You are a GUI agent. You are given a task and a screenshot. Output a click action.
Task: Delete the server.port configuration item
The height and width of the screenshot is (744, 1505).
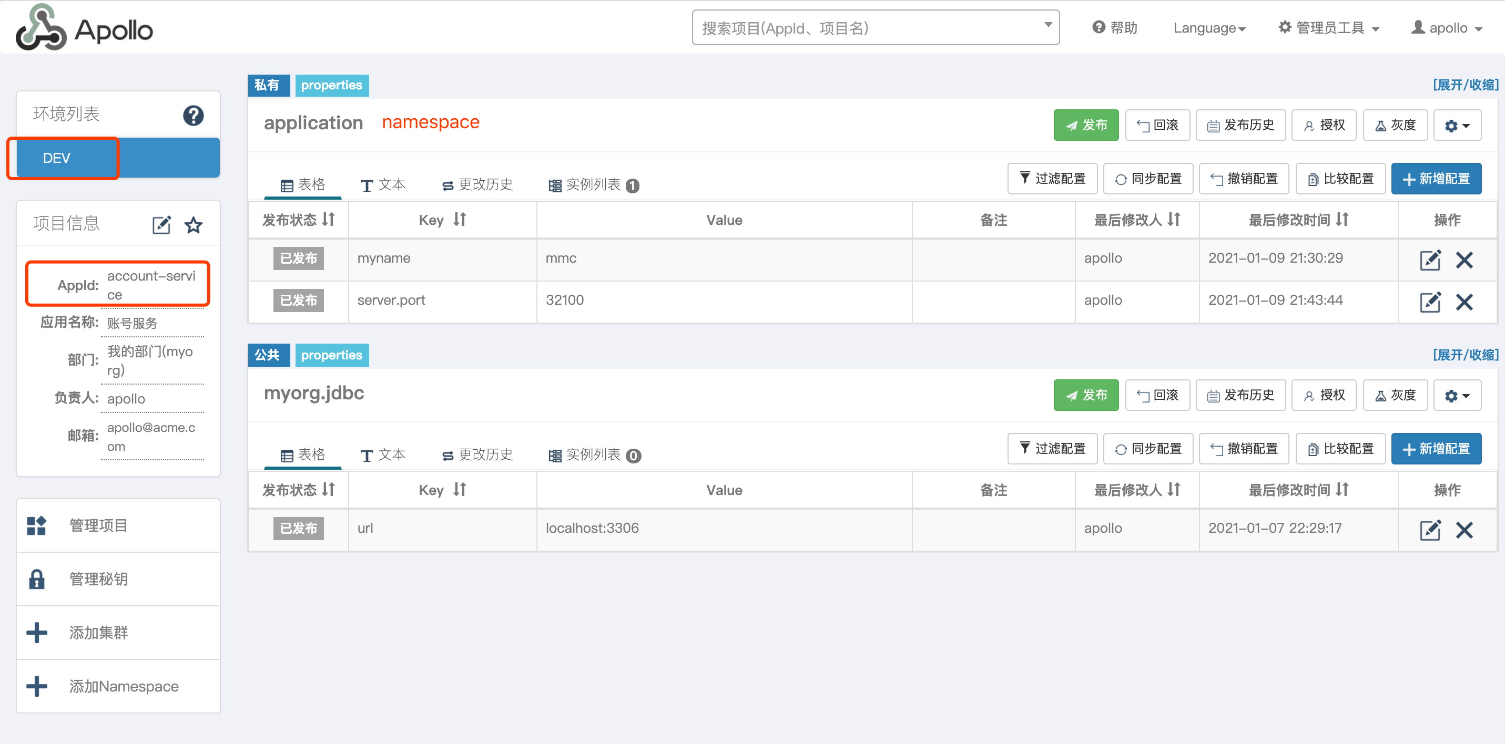1465,302
